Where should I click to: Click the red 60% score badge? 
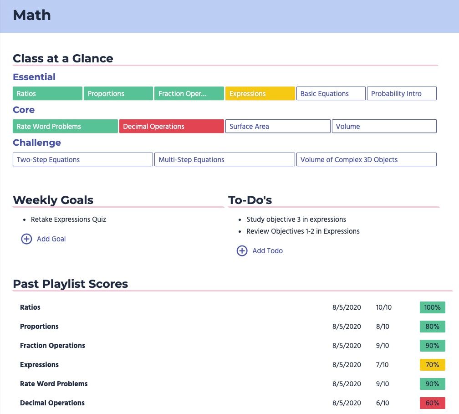[x=433, y=403]
